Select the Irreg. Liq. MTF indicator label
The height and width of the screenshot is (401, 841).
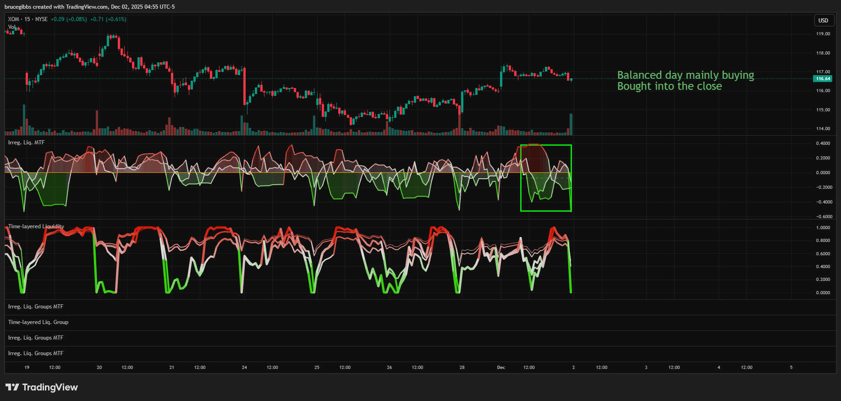(x=26, y=143)
